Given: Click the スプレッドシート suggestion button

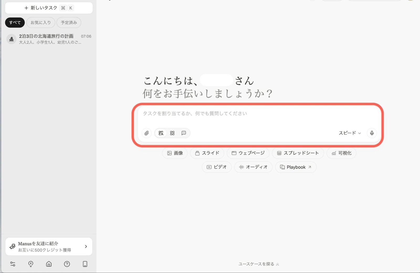Looking at the screenshot, I should point(298,153).
